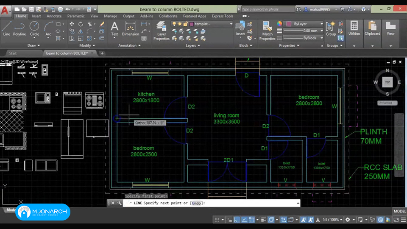Viewport: 407px width, 229px height.
Task: Open Layer Properties manager
Action: pos(162,31)
